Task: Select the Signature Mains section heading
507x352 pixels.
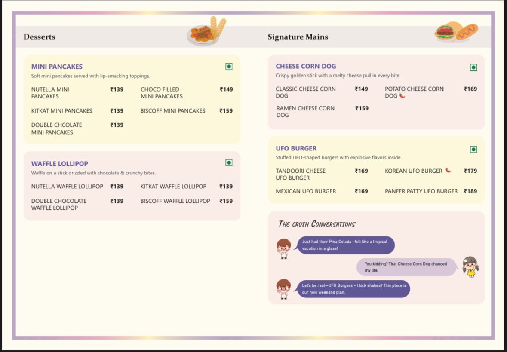Action: tap(298, 37)
